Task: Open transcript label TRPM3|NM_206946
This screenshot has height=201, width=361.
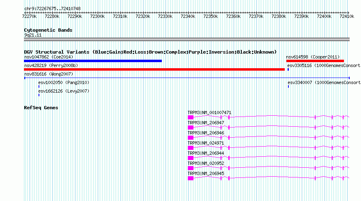Action: coord(206,133)
